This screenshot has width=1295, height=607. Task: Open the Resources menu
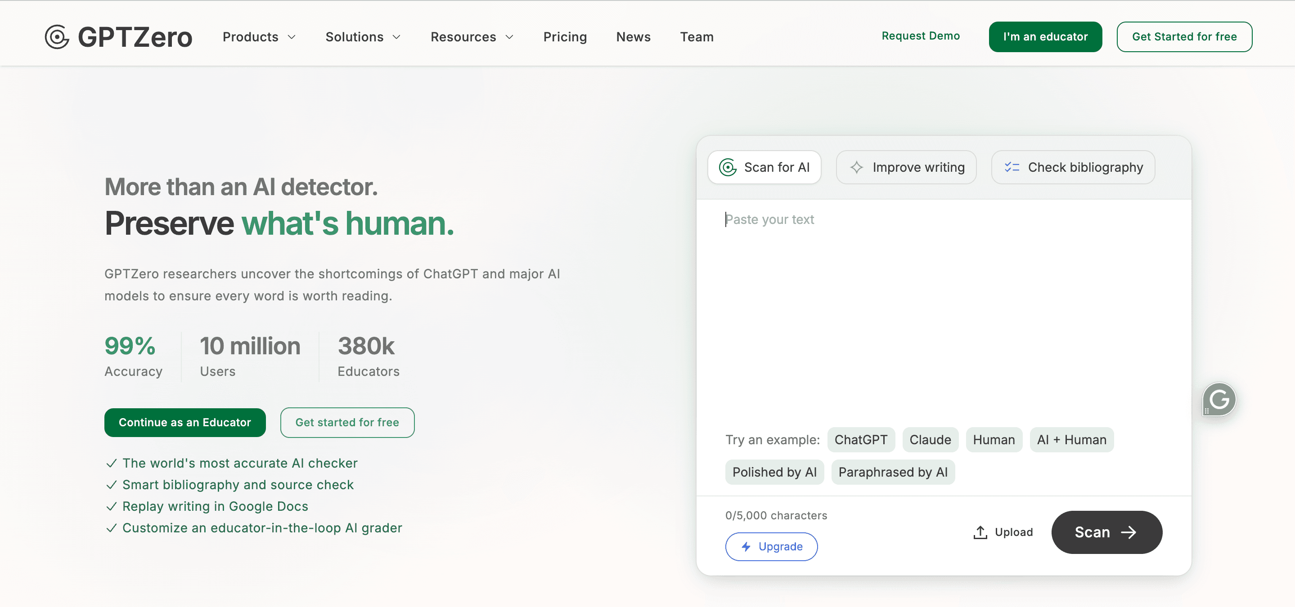pyautogui.click(x=472, y=37)
